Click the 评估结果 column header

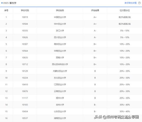pos(95,10)
